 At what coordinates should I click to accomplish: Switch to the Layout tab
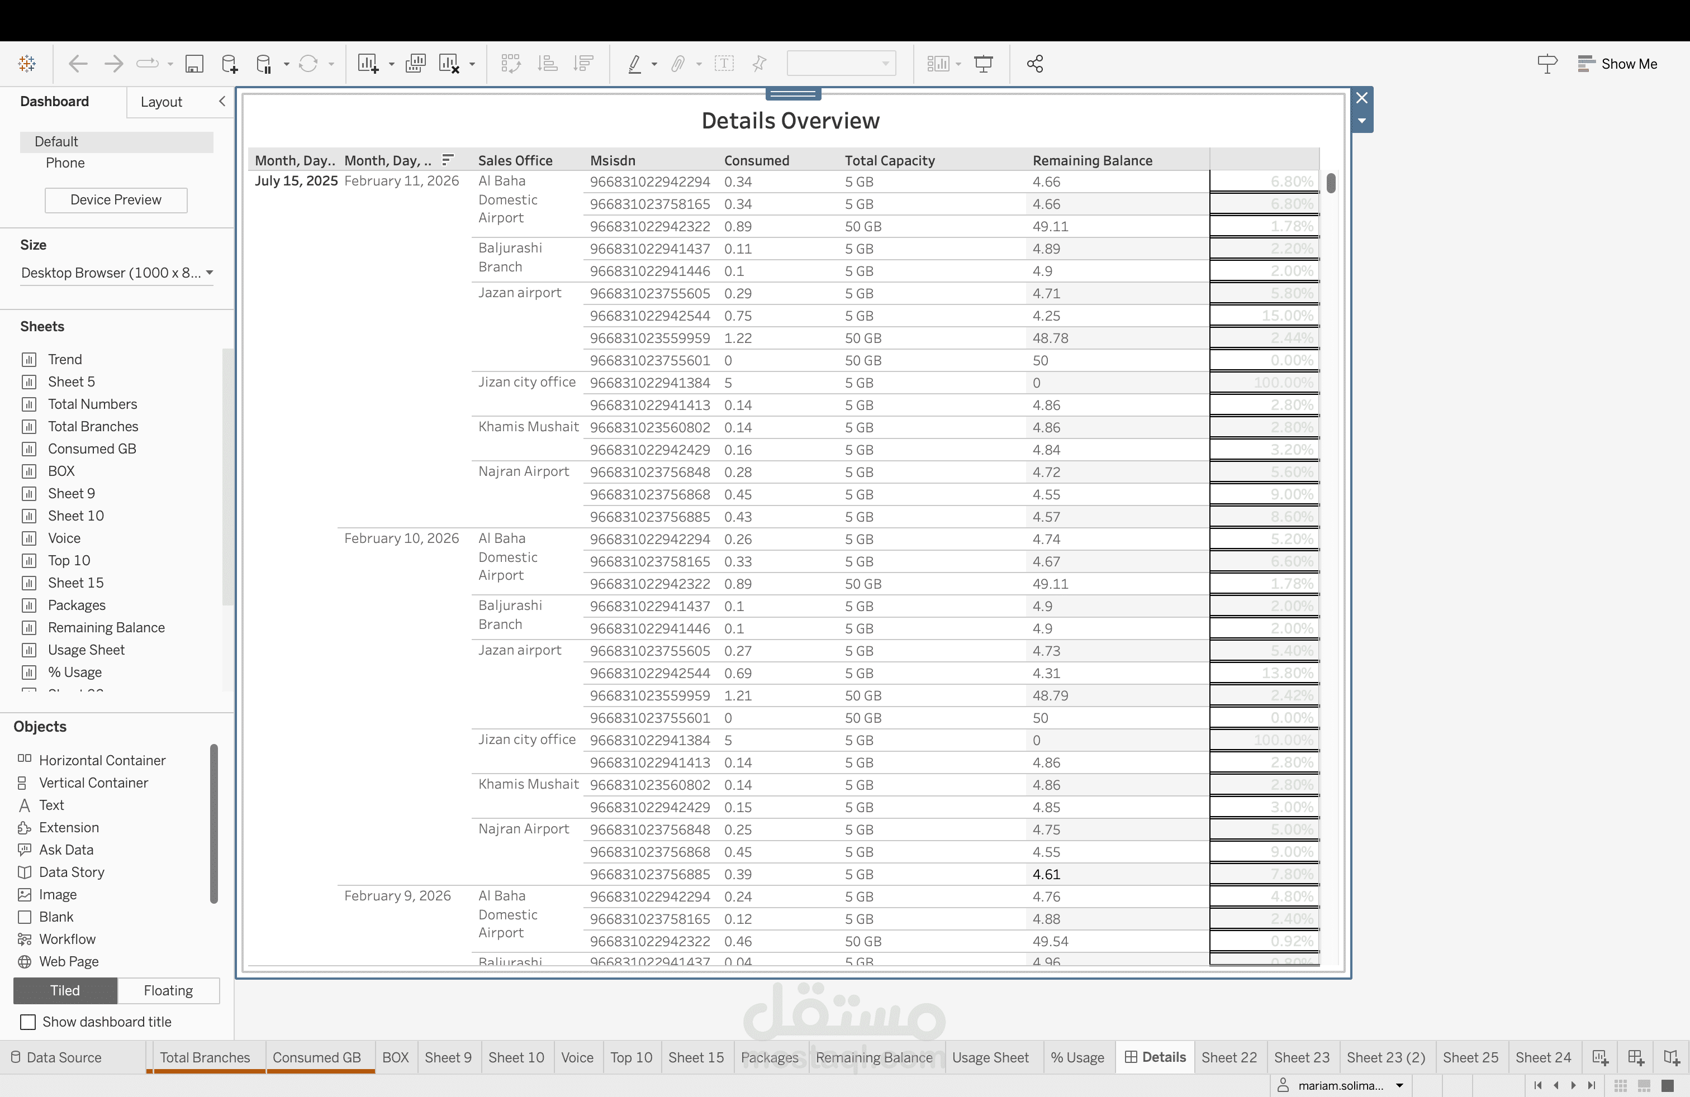pos(161,102)
